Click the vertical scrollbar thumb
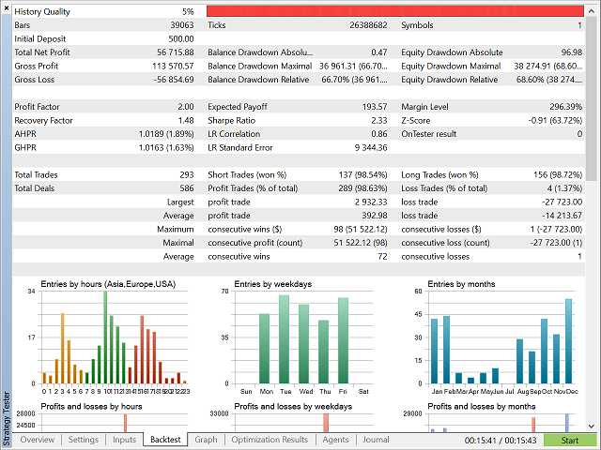The image size is (601, 450). [x=593, y=94]
